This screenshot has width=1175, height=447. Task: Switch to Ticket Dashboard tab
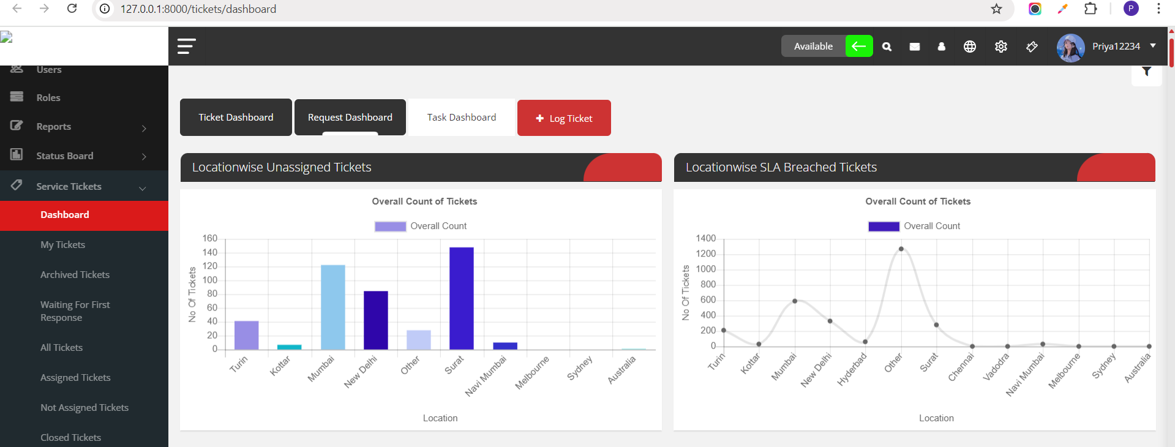point(236,117)
